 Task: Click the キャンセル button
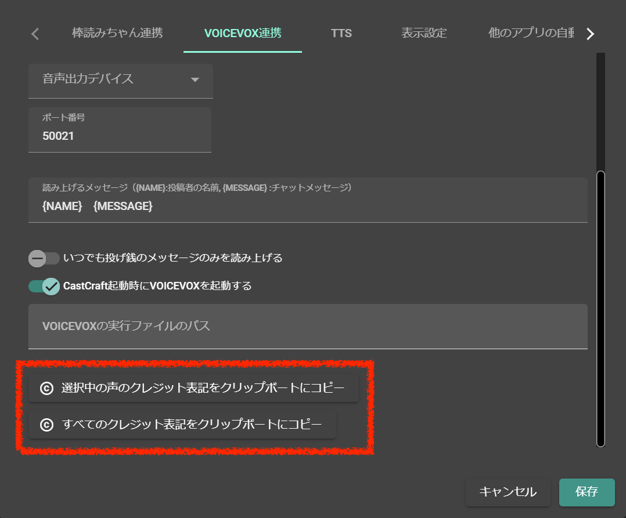pos(508,492)
